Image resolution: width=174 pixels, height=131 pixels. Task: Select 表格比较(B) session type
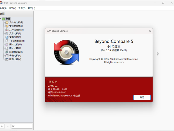click(15, 55)
